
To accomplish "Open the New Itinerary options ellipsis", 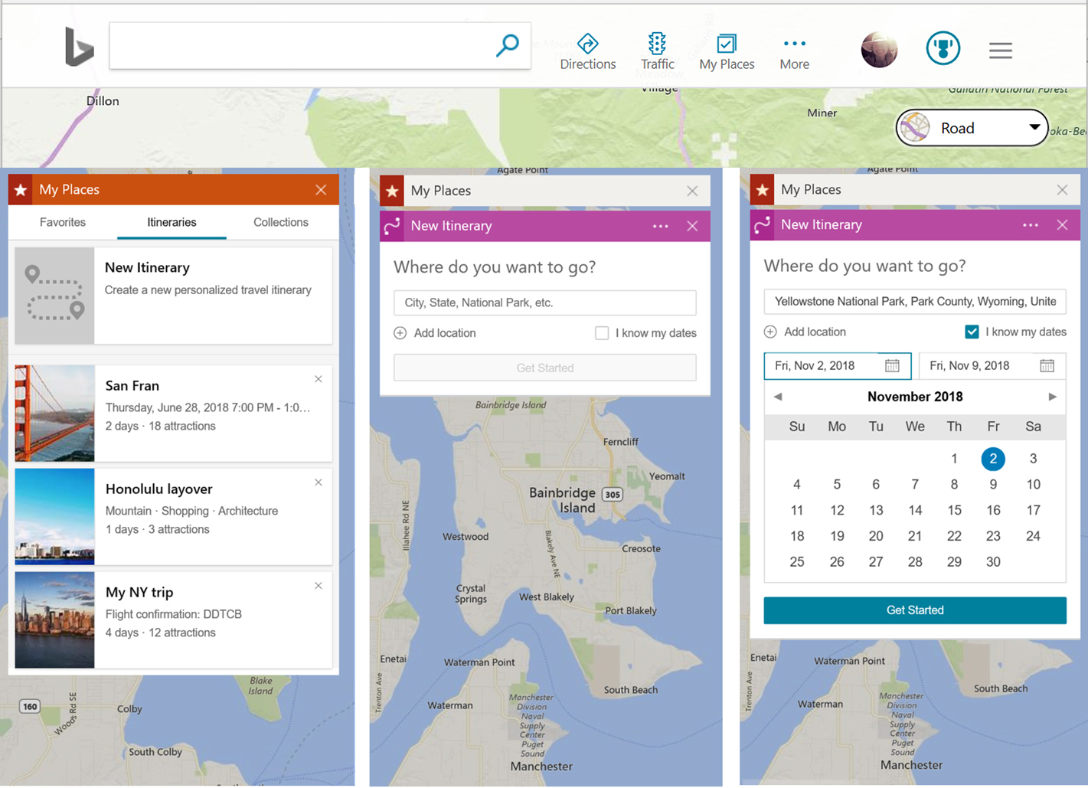I will click(658, 226).
